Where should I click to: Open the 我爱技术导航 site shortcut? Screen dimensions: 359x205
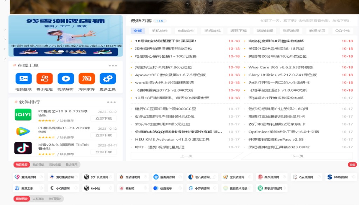pos(237,188)
